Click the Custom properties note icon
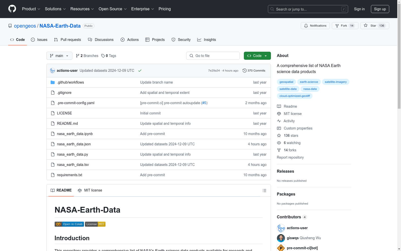Image resolution: width=401 pixels, height=251 pixels. [x=279, y=128]
